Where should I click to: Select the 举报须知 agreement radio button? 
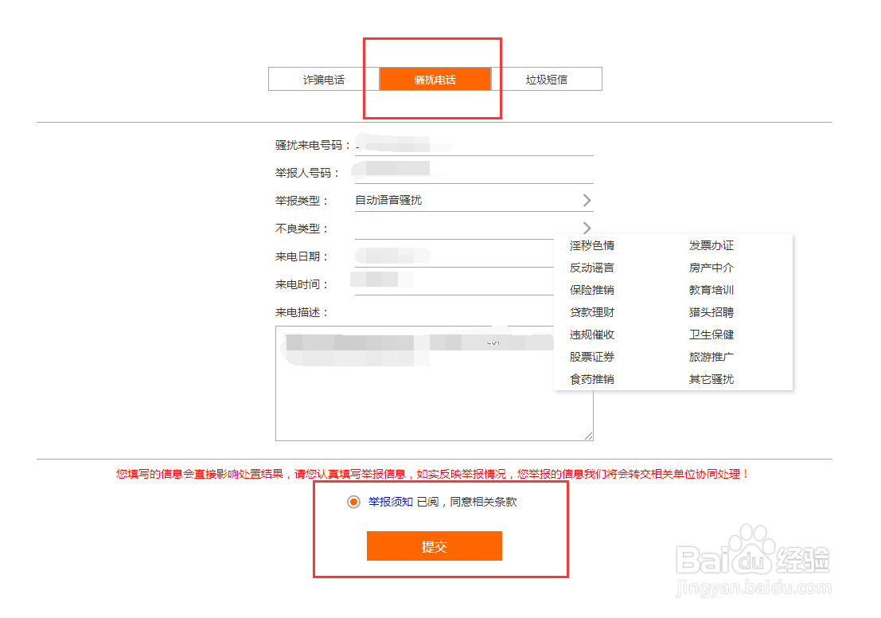[353, 503]
